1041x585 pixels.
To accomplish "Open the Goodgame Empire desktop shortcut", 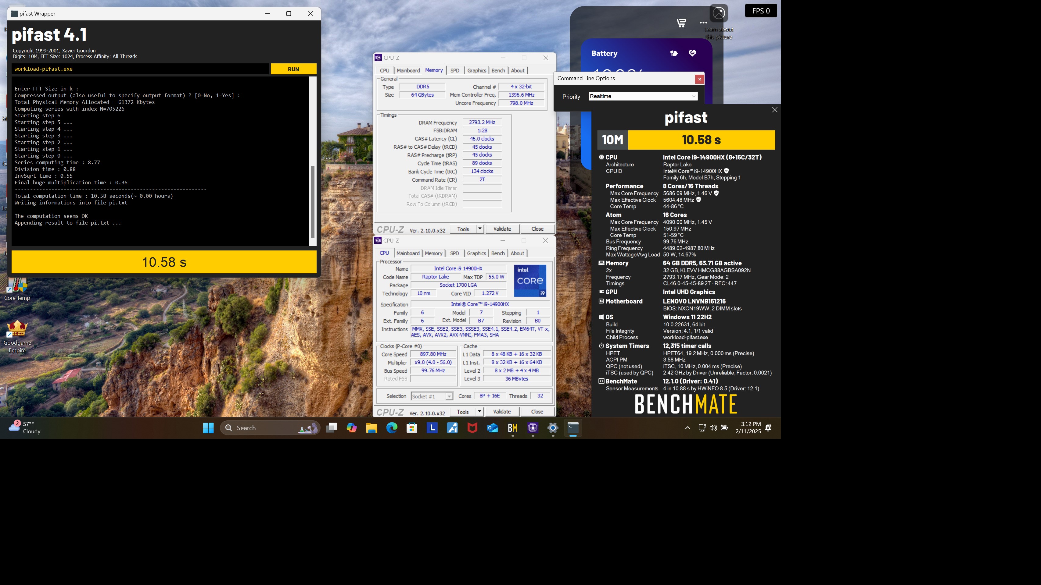I will pos(17,336).
